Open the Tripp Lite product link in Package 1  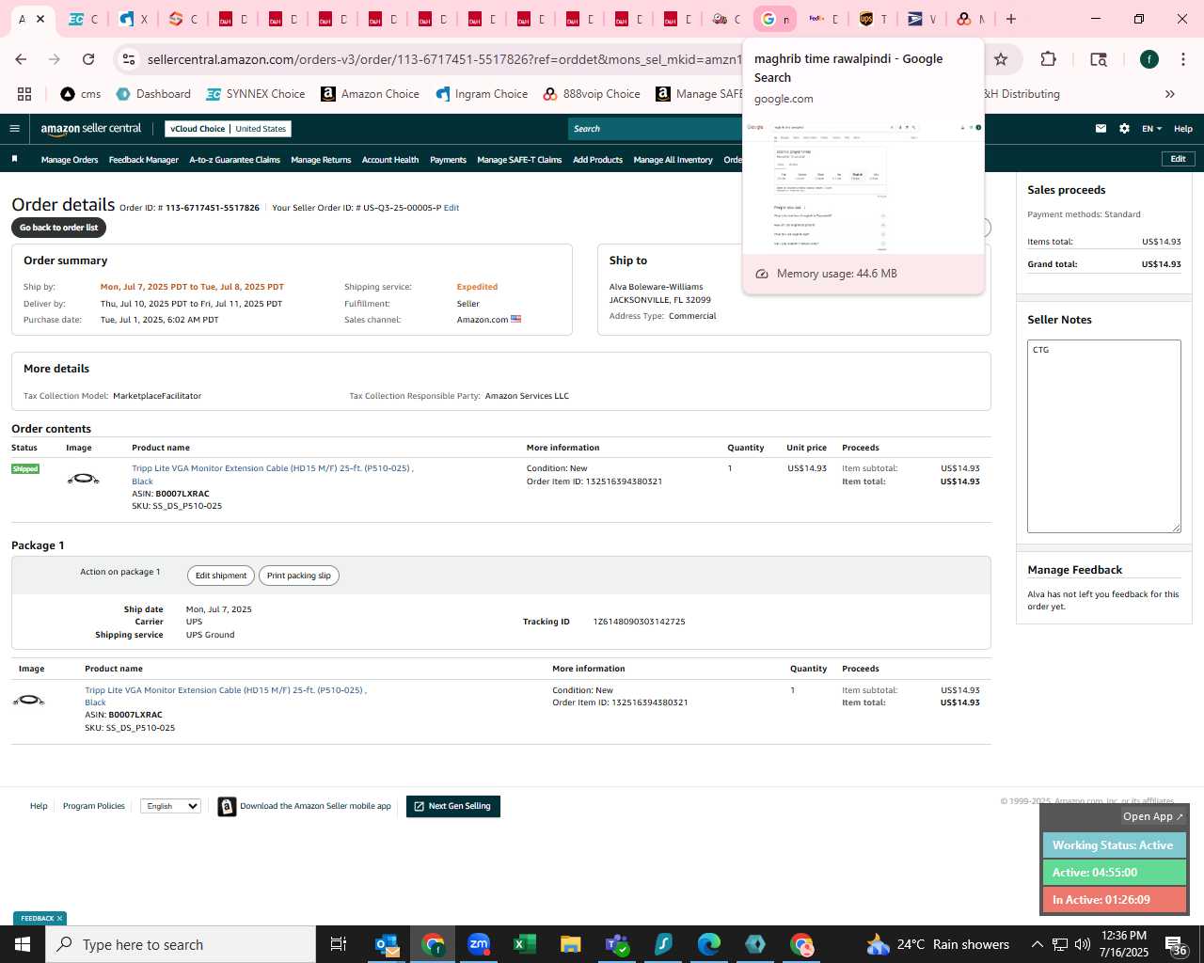click(226, 696)
